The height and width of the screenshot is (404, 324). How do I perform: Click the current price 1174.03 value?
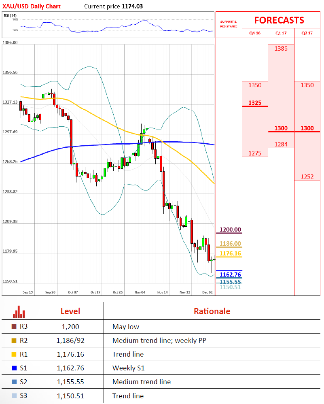coord(132,6)
